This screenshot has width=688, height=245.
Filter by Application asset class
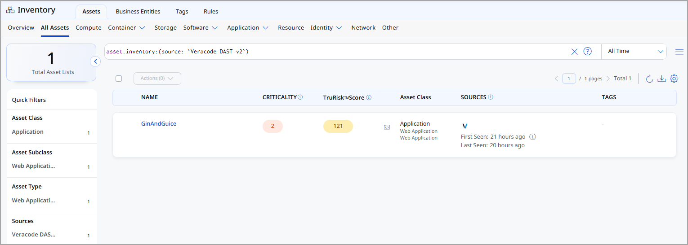tap(28, 132)
